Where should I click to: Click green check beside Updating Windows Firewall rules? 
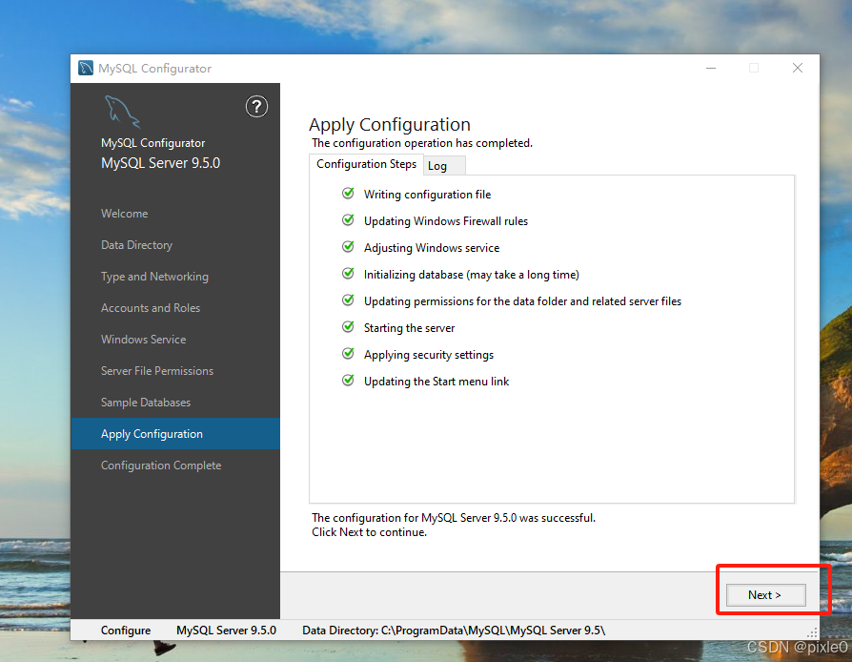[348, 220]
